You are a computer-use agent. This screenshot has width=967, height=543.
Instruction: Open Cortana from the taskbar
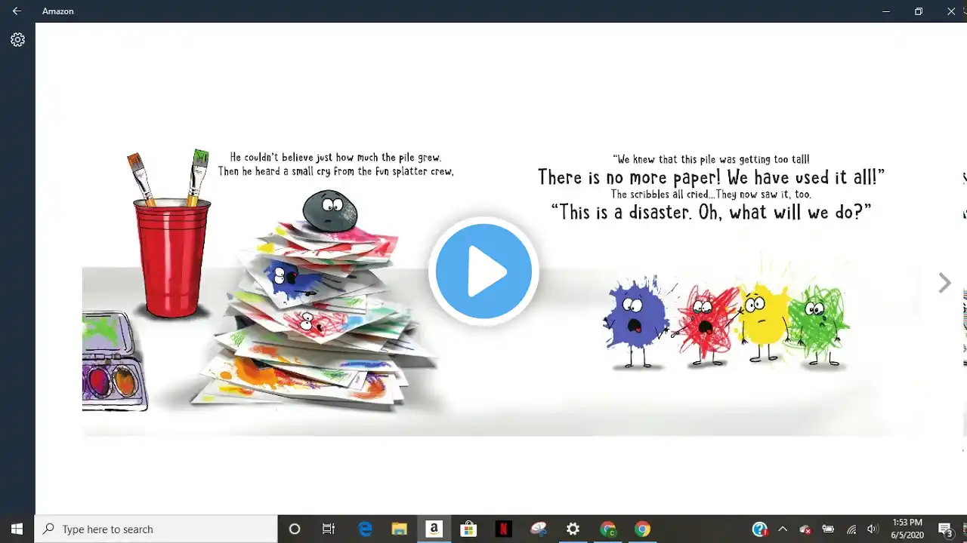coord(295,529)
